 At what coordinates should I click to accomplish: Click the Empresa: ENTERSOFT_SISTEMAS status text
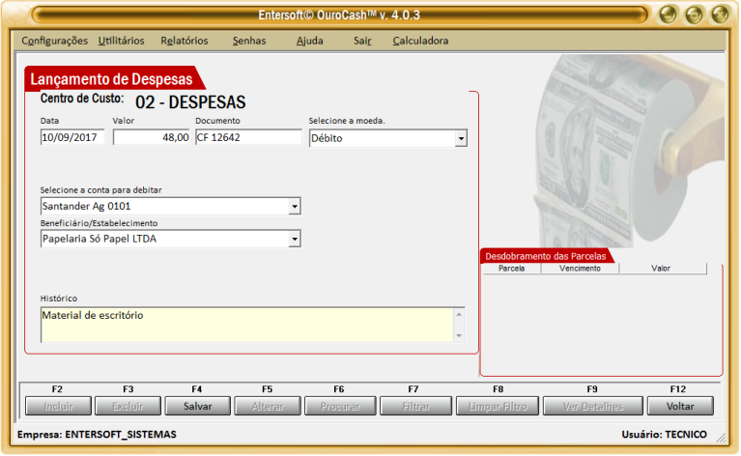coord(97,435)
